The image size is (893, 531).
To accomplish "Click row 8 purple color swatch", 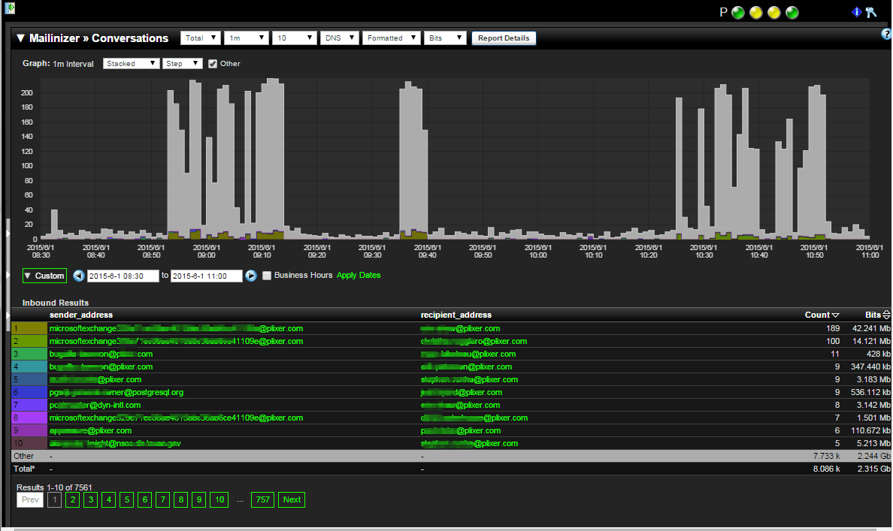I will pyautogui.click(x=29, y=418).
